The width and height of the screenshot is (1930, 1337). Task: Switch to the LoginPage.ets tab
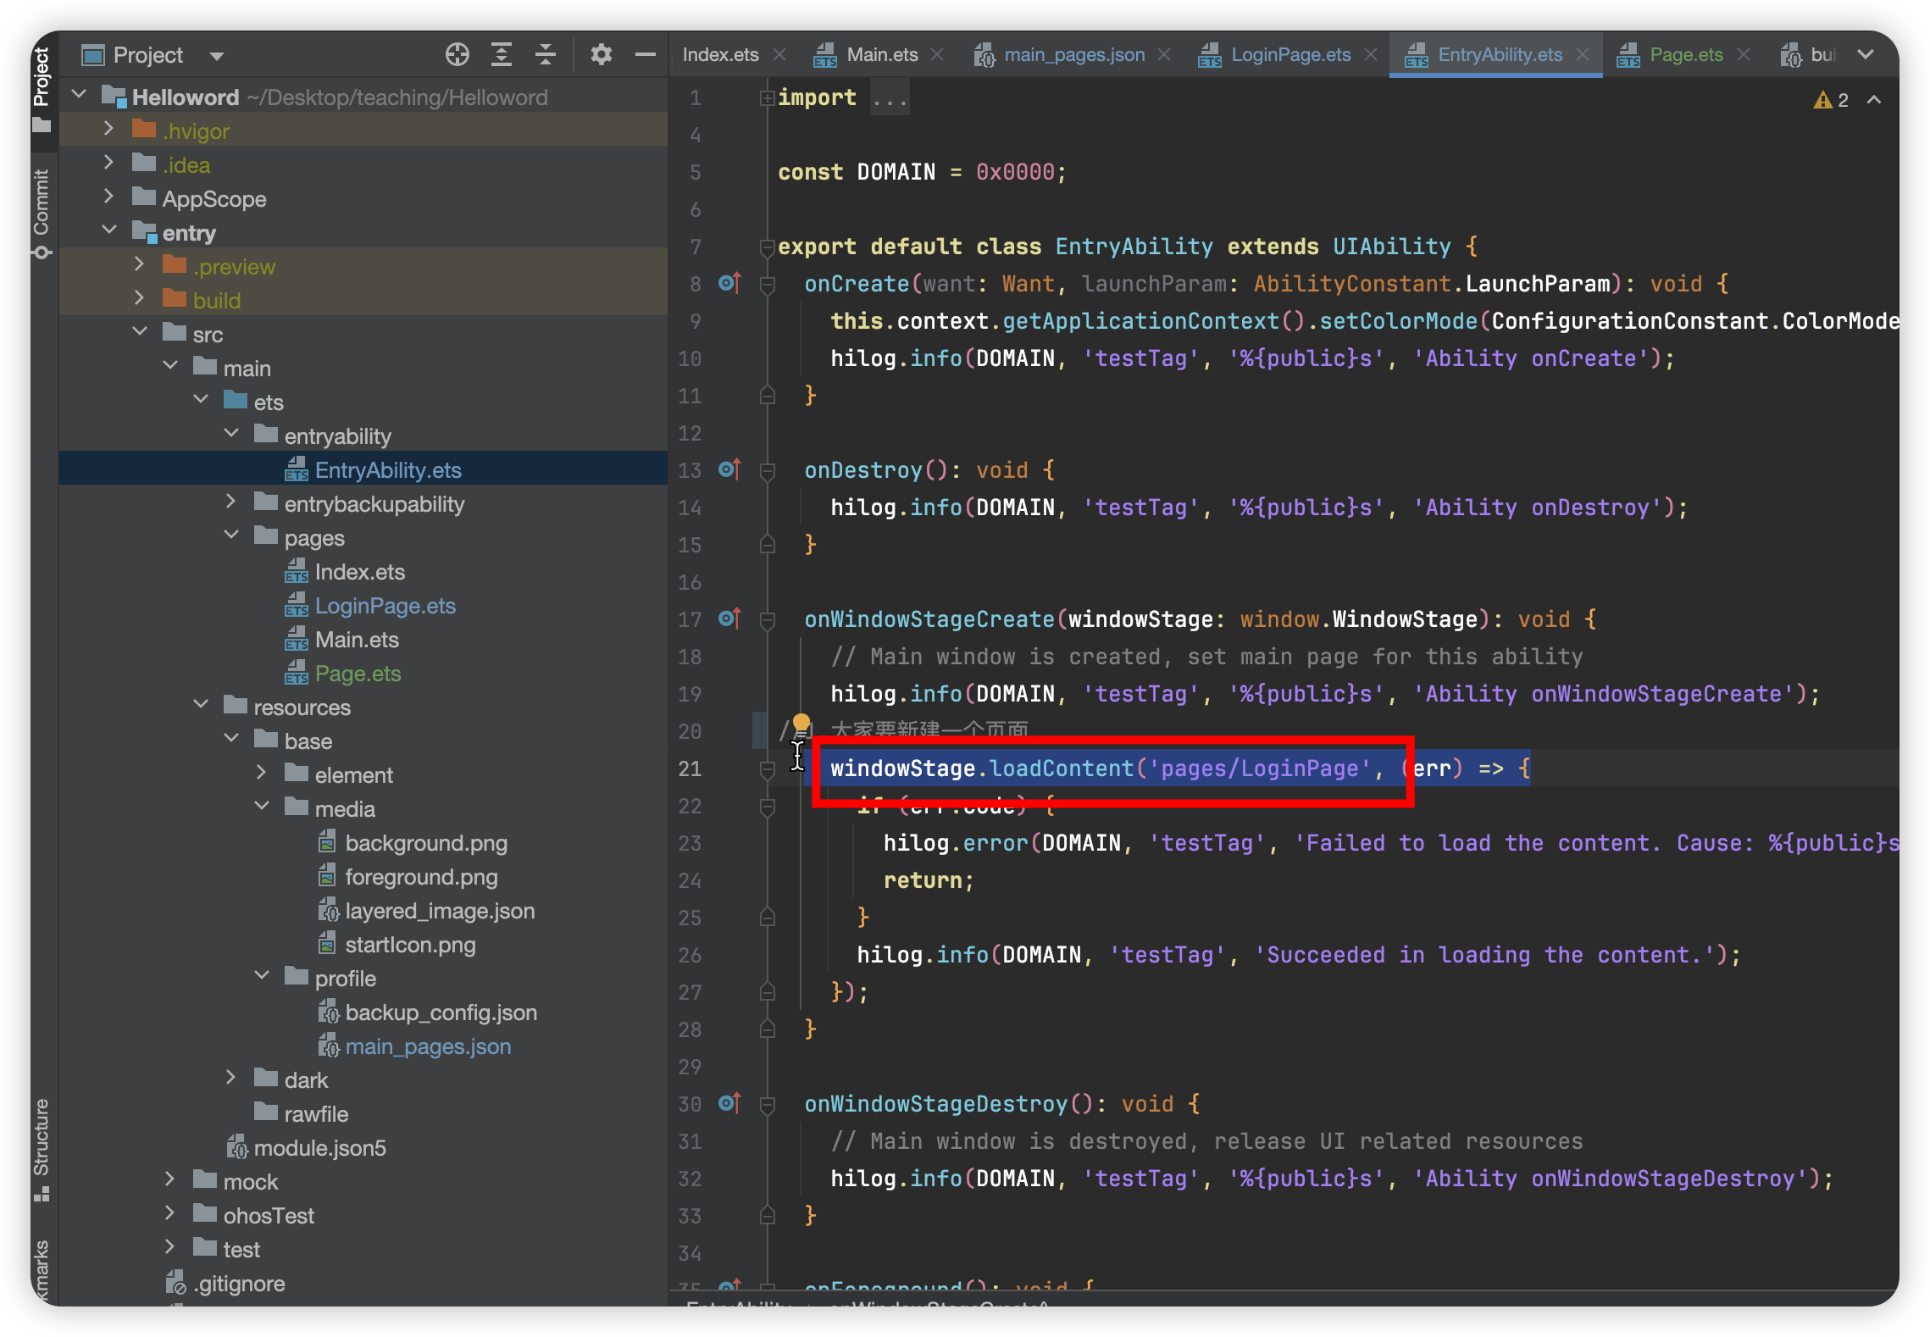[x=1289, y=55]
